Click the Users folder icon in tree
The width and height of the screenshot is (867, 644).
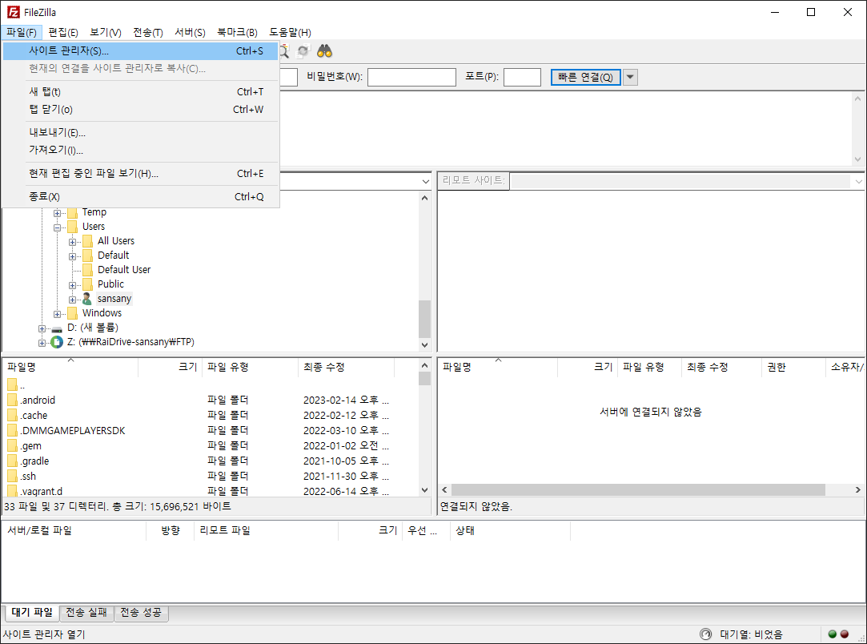click(x=72, y=227)
